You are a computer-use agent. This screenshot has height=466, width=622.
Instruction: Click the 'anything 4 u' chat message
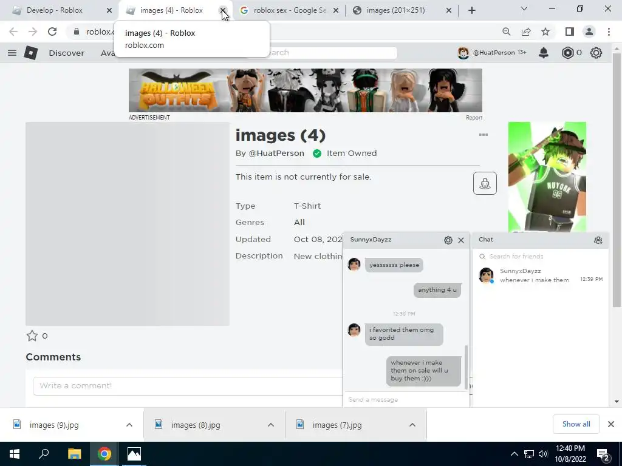click(437, 290)
